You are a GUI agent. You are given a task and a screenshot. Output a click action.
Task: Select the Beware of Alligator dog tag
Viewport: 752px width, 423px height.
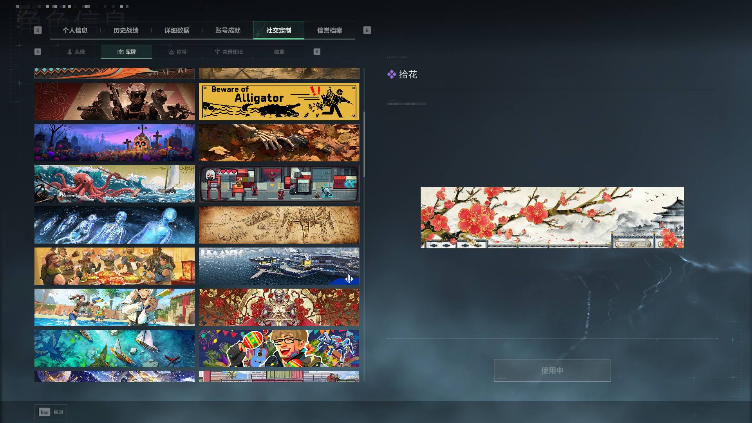(279, 101)
